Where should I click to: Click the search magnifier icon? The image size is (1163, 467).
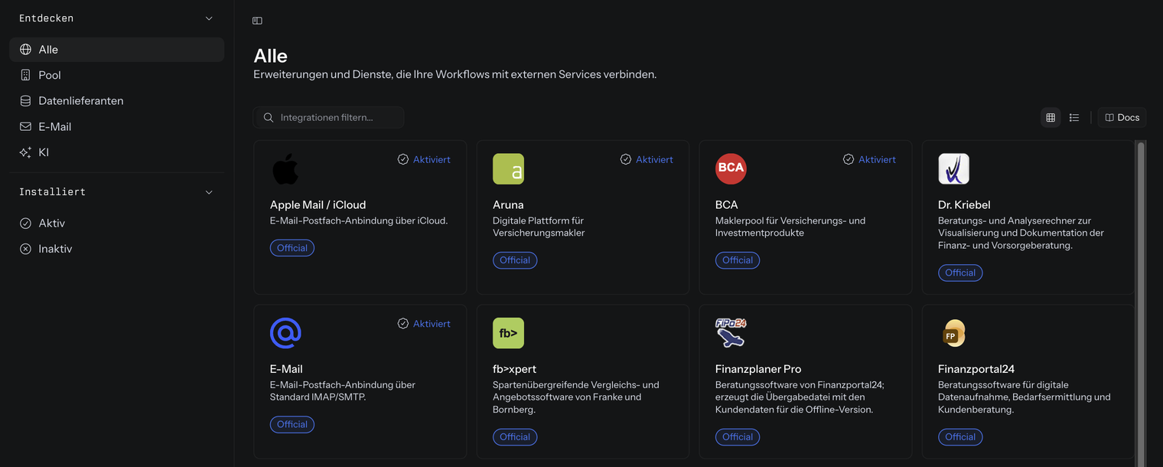click(269, 118)
